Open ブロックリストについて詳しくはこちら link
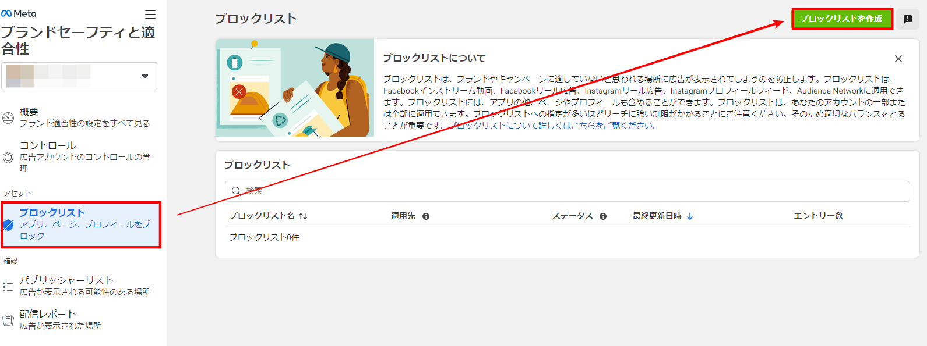927x346 pixels. point(553,126)
